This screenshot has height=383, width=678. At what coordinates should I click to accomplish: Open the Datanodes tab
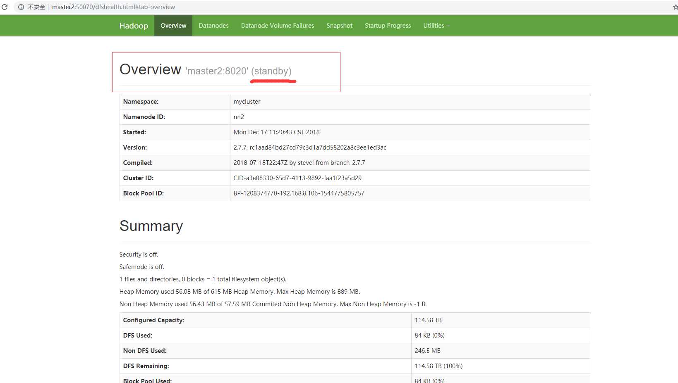click(213, 26)
